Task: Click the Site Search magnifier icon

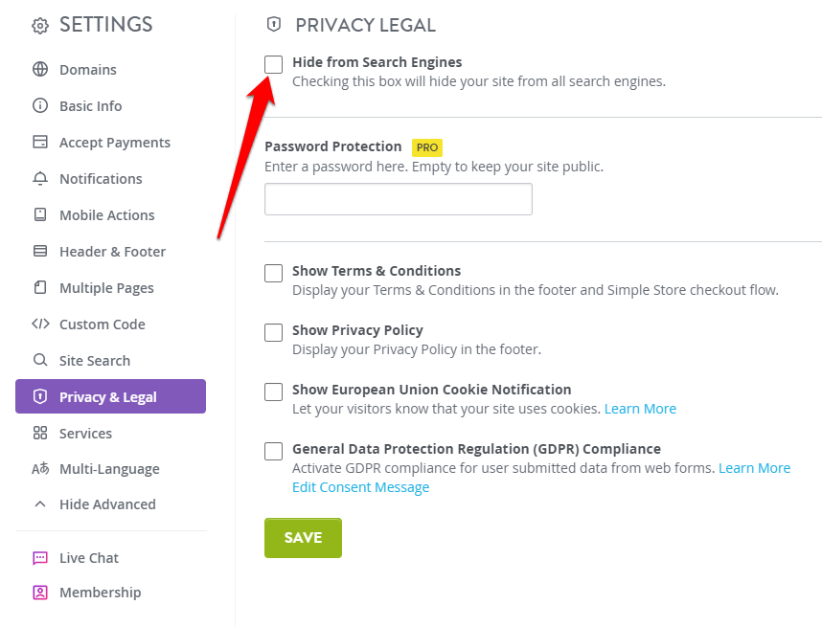Action: pyautogui.click(x=40, y=360)
